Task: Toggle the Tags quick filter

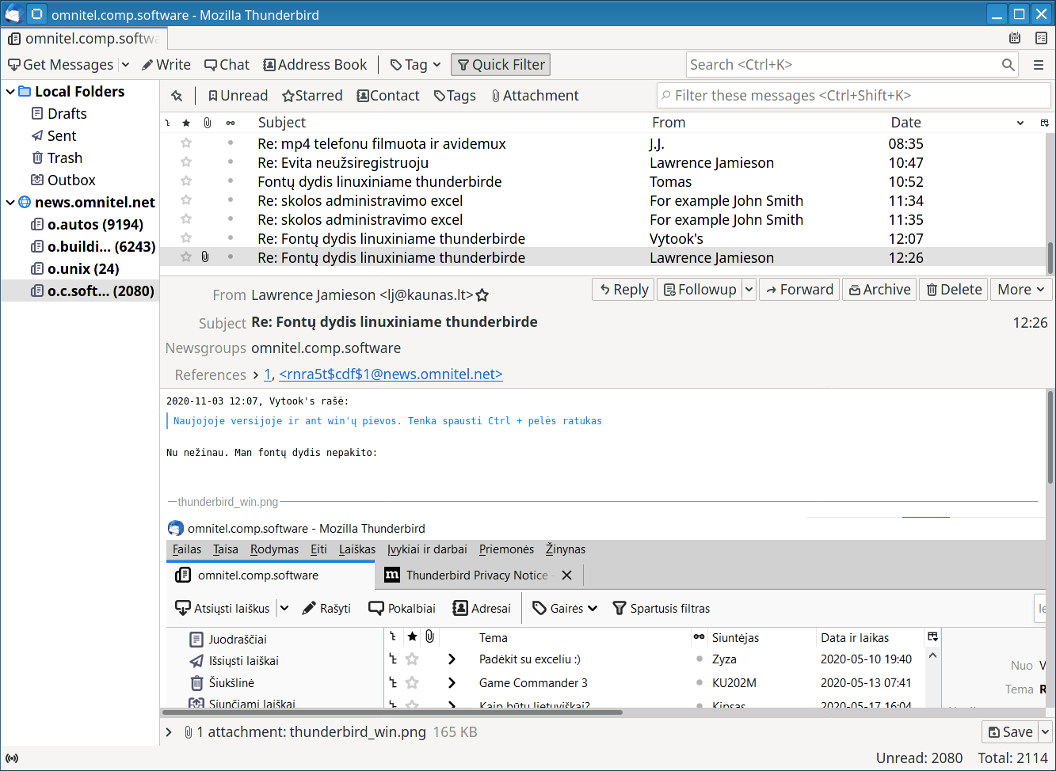Action: click(455, 96)
